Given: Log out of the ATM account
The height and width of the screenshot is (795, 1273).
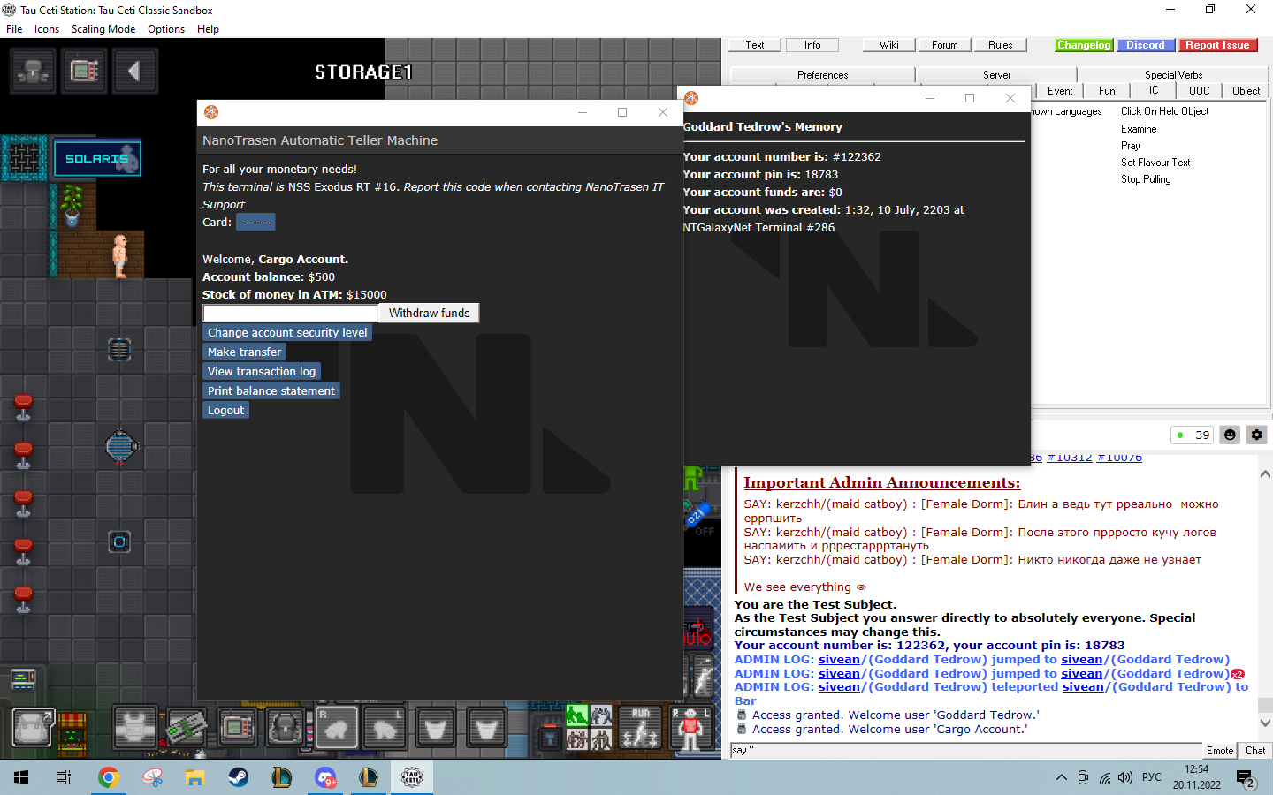Looking at the screenshot, I should click(225, 410).
